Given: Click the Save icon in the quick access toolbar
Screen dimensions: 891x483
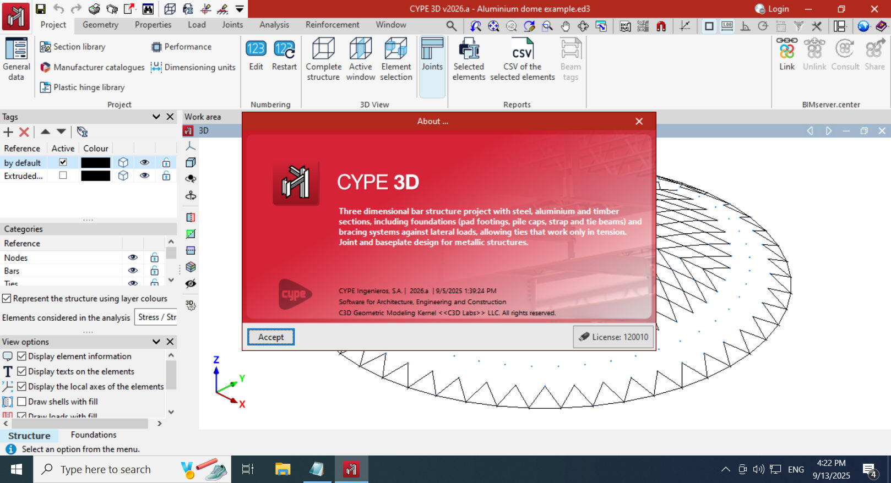Looking at the screenshot, I should point(41,9).
